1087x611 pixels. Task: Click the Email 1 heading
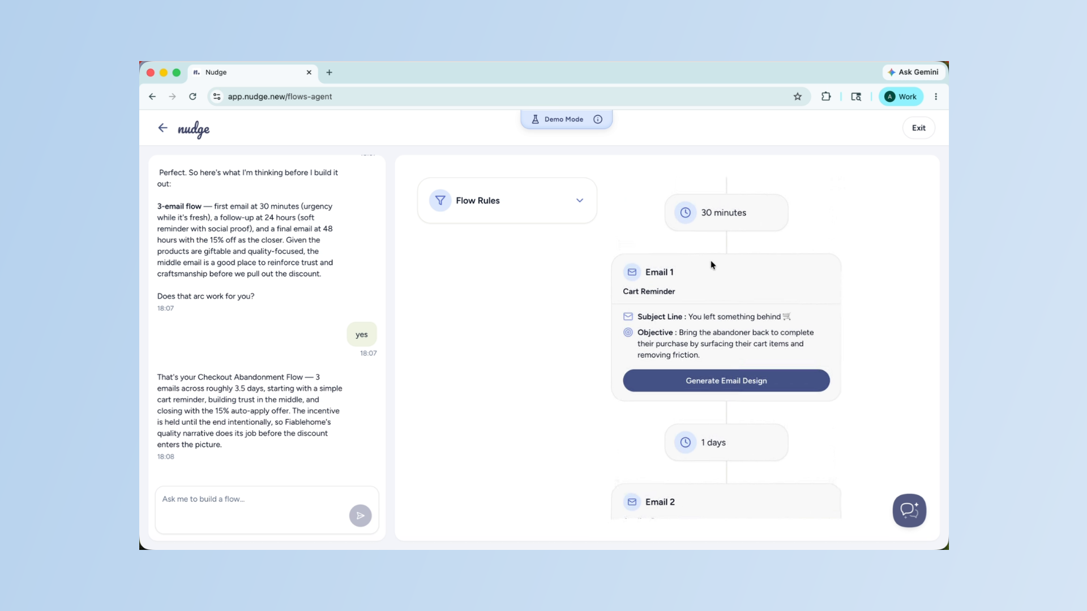[x=660, y=272]
